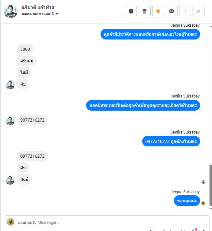The image size is (212, 231).
Task: Click sender avatar beside อันนี้ message
Action: [x=10, y=180]
